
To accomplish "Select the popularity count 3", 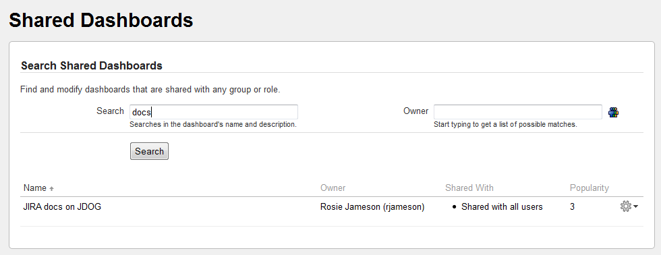I will [572, 207].
